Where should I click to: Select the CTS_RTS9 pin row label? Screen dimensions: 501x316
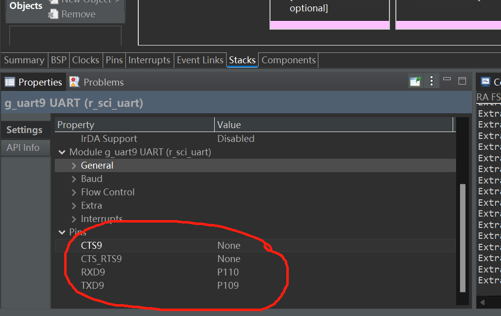pyautogui.click(x=101, y=259)
